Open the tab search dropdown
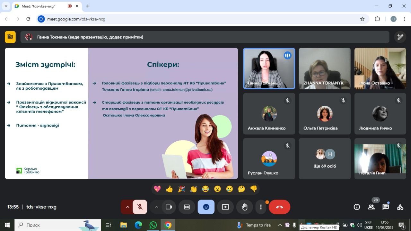This screenshot has width=411, height=231. click(x=6, y=6)
